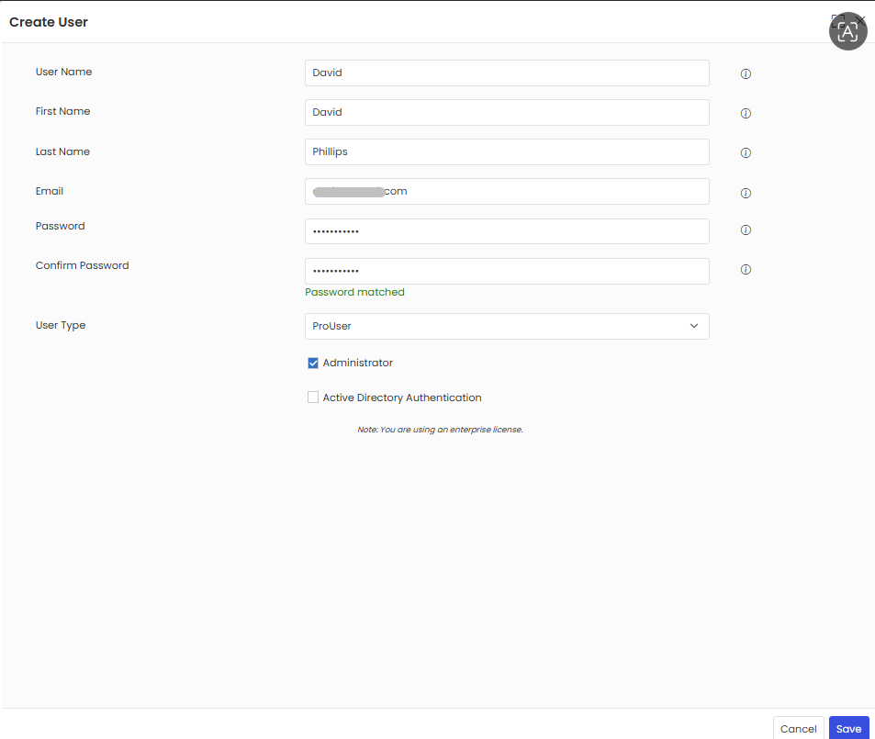Click the Create User dialog title
This screenshot has height=739, width=875.
click(49, 22)
